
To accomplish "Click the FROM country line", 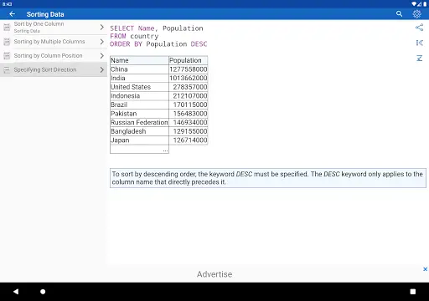I will click(134, 36).
